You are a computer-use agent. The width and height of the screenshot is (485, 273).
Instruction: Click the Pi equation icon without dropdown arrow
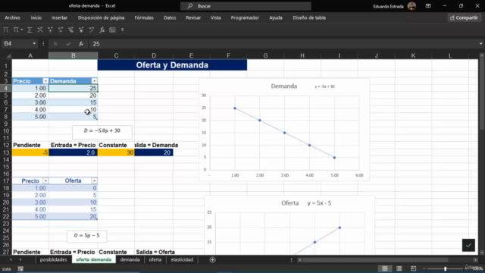click(x=5, y=30)
